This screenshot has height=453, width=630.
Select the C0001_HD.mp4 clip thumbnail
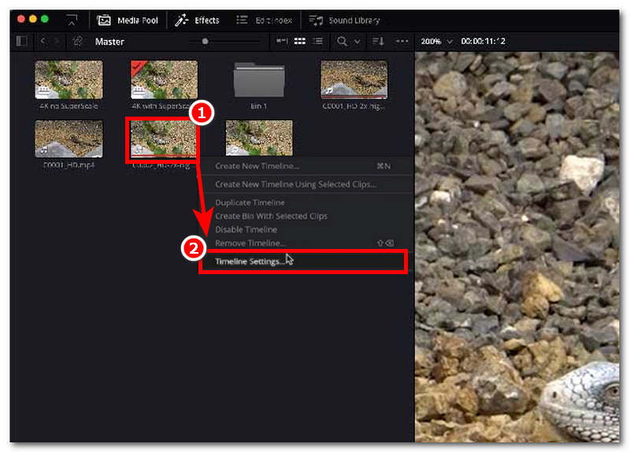[x=69, y=139]
